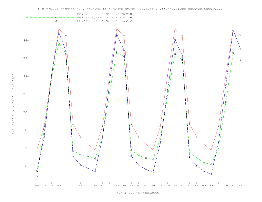
Task: Click X-axis forecast hour label 00
Action: [37, 185]
